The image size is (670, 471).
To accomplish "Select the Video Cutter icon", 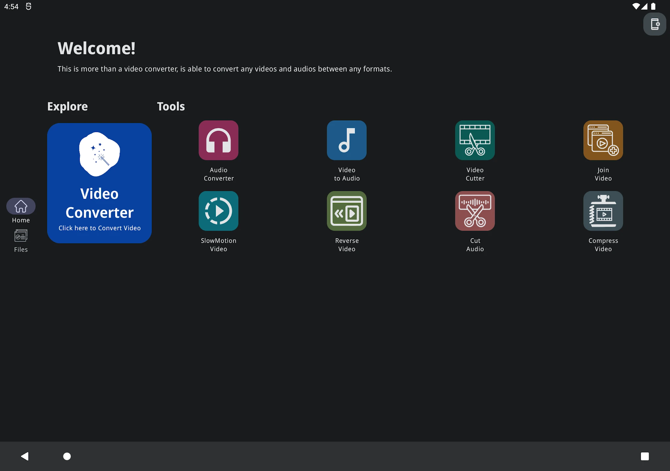I will click(475, 140).
